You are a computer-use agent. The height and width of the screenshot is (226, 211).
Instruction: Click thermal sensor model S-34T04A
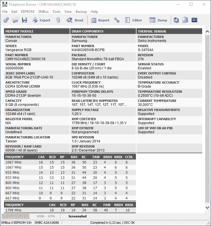pyautogui.click(x=146, y=50)
